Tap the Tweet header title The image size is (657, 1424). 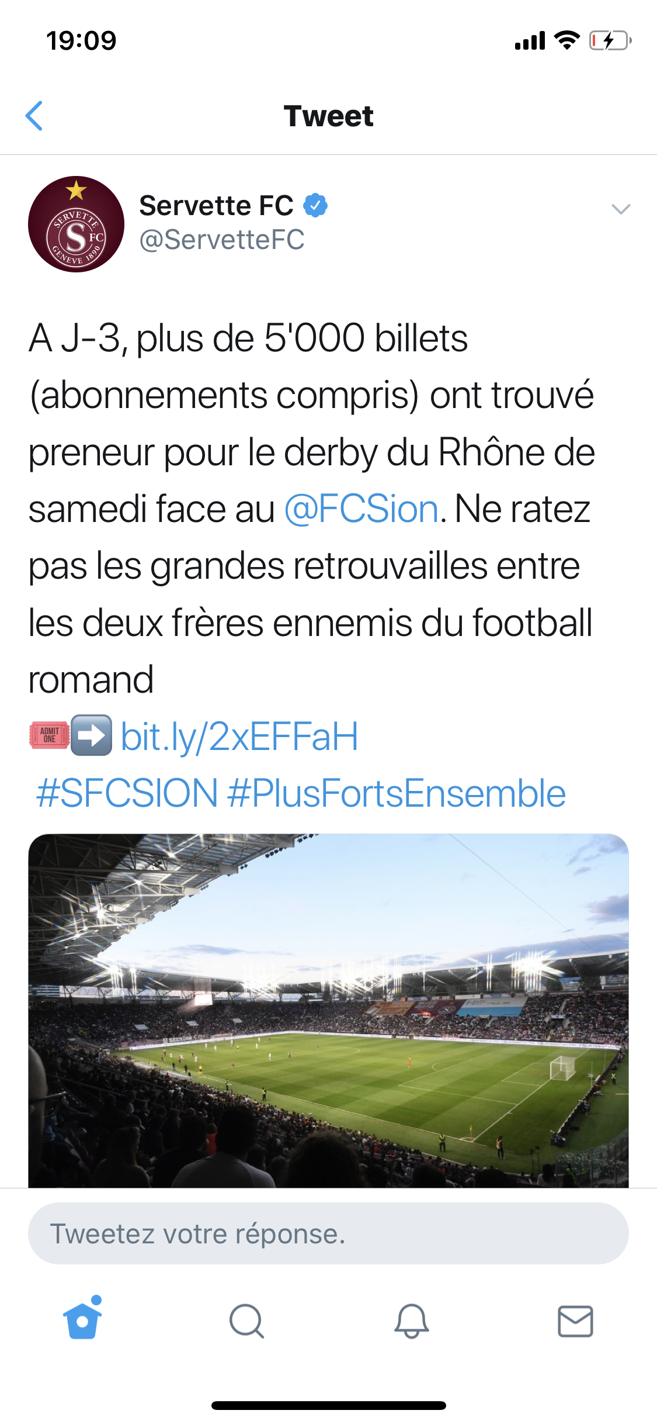point(328,116)
